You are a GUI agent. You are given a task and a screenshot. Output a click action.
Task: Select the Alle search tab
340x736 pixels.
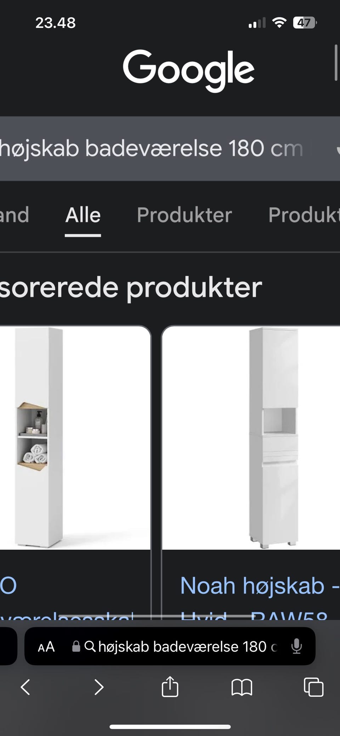[x=83, y=215]
